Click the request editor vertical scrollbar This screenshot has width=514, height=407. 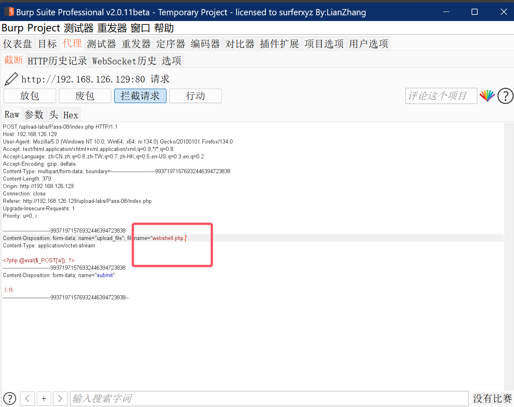[x=509, y=256]
